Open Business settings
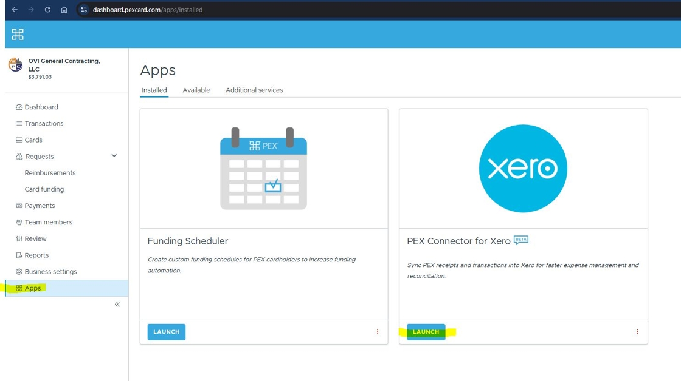 coord(50,272)
